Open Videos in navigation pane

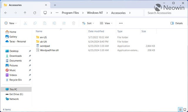(x=11, y=75)
